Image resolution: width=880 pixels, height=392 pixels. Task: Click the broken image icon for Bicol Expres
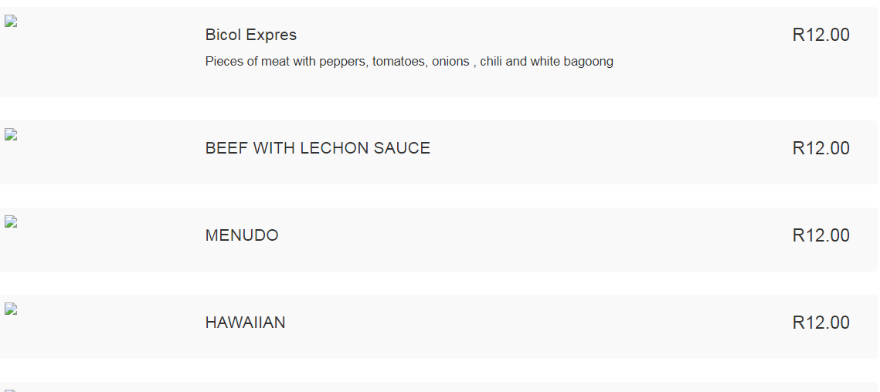[x=12, y=22]
